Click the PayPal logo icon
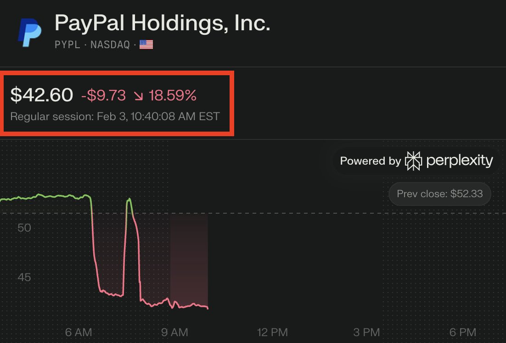506x343 pixels. 29,32
